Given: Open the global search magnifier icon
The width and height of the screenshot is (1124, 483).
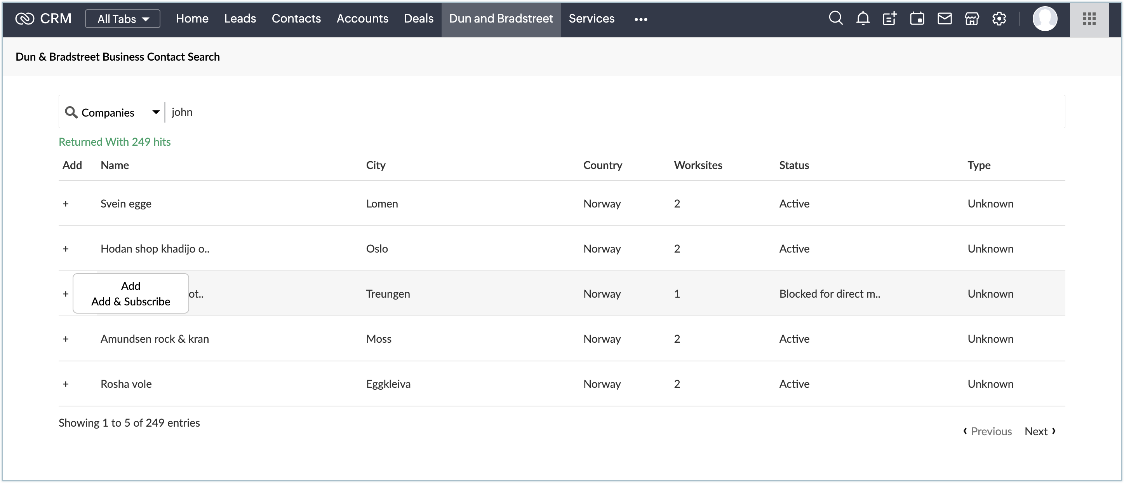Looking at the screenshot, I should [835, 18].
